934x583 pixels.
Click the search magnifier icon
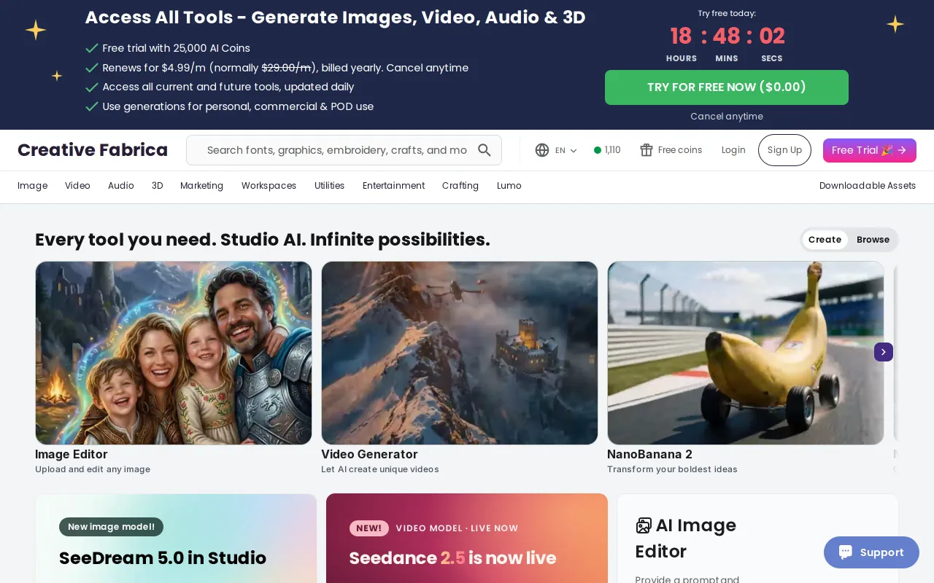click(485, 150)
